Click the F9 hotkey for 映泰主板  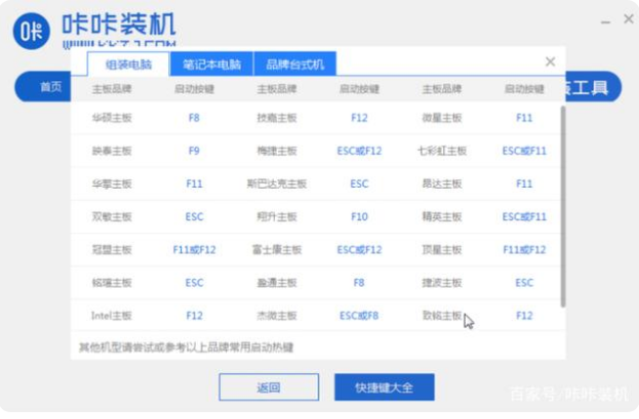coord(194,151)
